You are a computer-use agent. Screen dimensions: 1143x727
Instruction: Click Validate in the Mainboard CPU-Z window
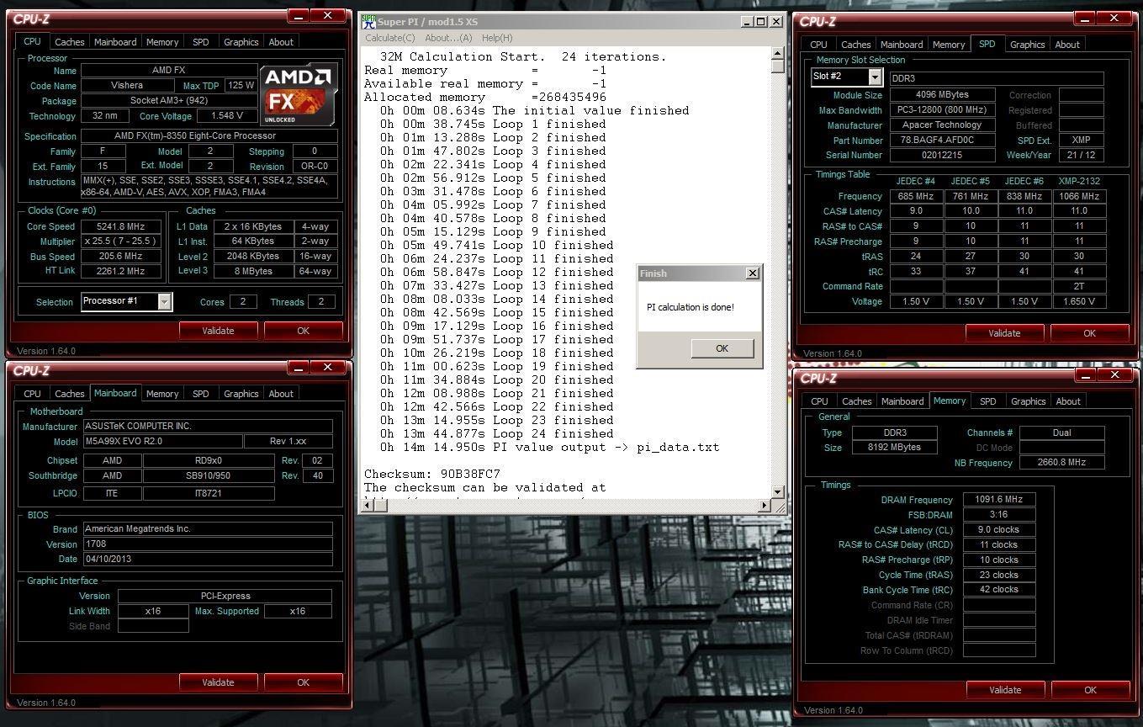218,682
